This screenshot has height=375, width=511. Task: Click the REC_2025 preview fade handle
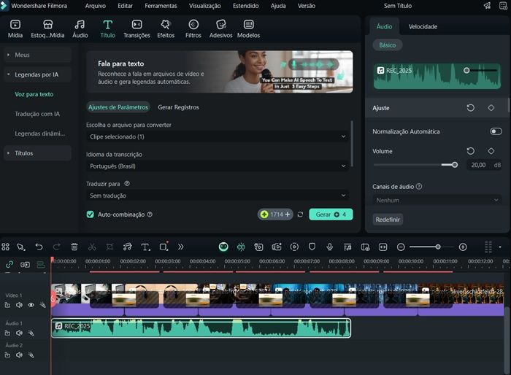coord(466,70)
